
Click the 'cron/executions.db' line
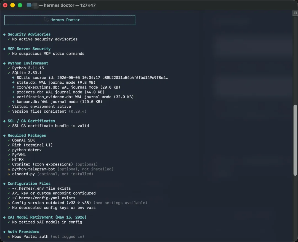click(68, 87)
